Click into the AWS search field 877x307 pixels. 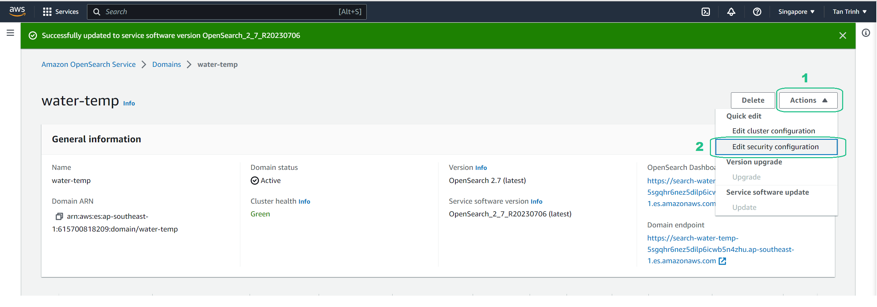pos(227,12)
